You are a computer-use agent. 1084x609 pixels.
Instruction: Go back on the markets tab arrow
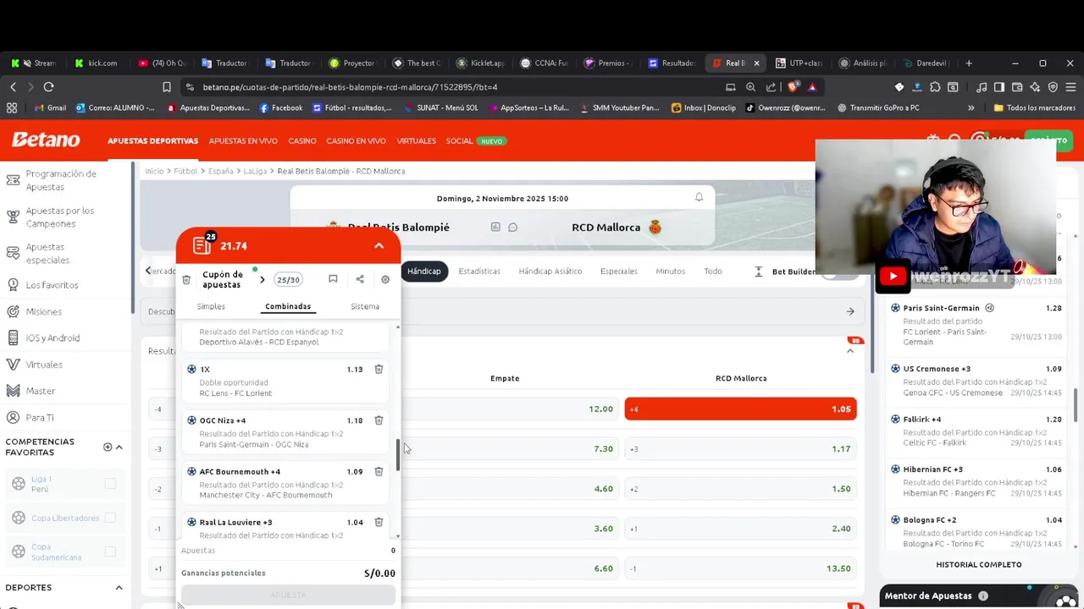pyautogui.click(x=148, y=271)
